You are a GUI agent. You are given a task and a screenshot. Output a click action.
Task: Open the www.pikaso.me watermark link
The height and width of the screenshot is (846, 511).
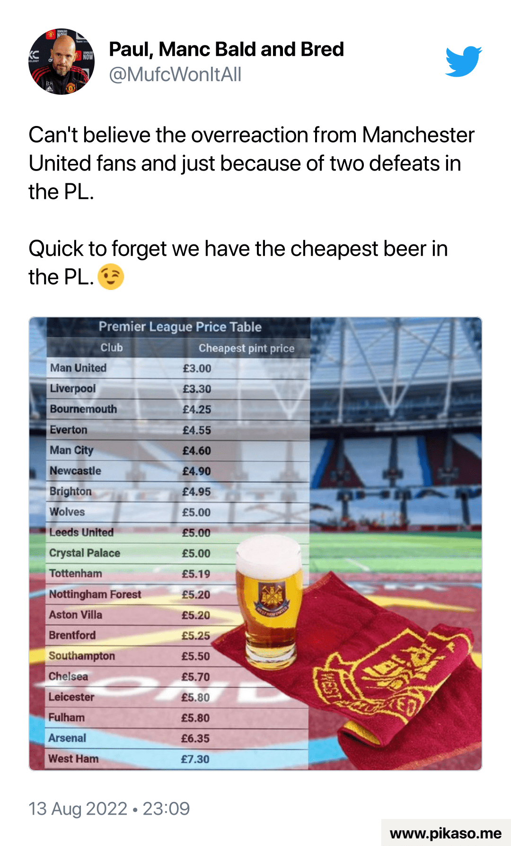coord(445,833)
